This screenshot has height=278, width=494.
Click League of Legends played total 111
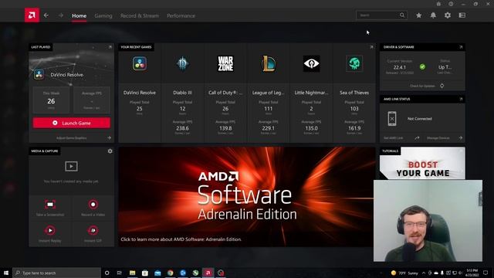(x=269, y=109)
